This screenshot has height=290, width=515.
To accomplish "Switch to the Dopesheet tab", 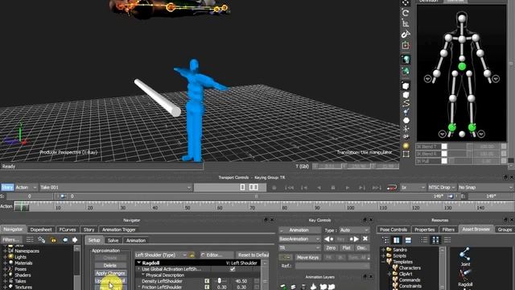I will click(x=41, y=230).
